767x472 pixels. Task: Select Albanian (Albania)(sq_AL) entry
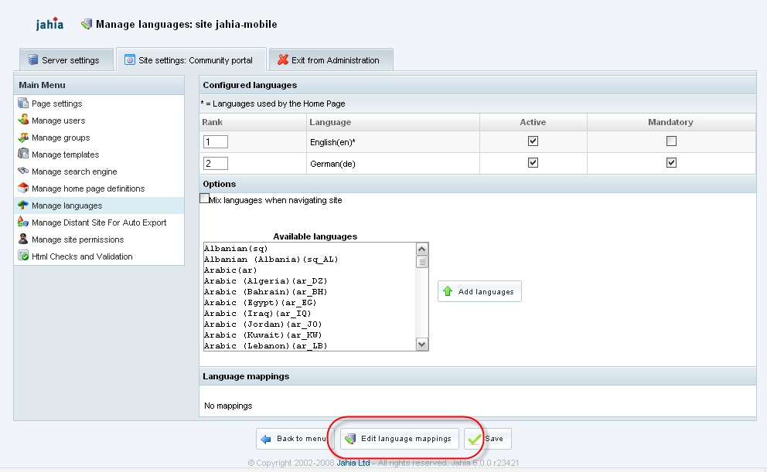309,259
